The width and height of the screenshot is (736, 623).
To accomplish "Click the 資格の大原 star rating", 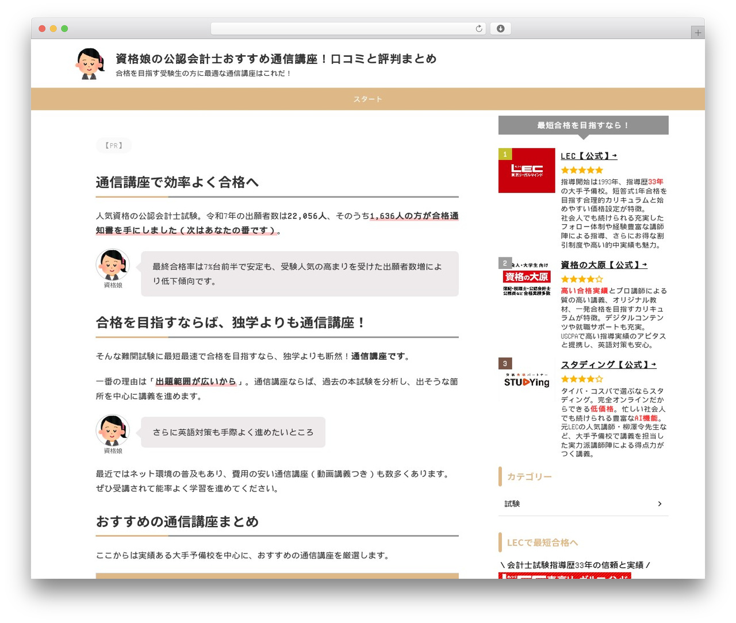I will 582,279.
